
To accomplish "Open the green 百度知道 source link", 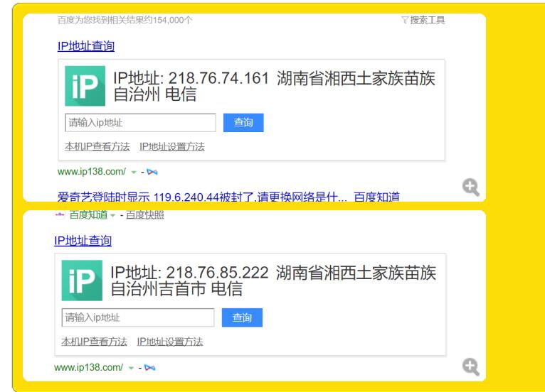I will tap(89, 215).
